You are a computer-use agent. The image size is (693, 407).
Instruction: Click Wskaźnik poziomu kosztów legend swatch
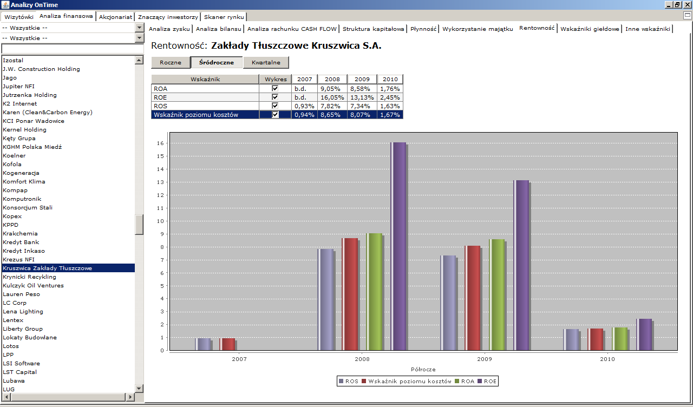(364, 382)
